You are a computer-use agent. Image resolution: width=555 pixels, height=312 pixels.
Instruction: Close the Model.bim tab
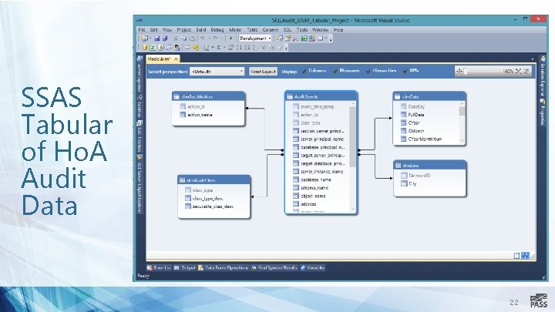(x=176, y=59)
